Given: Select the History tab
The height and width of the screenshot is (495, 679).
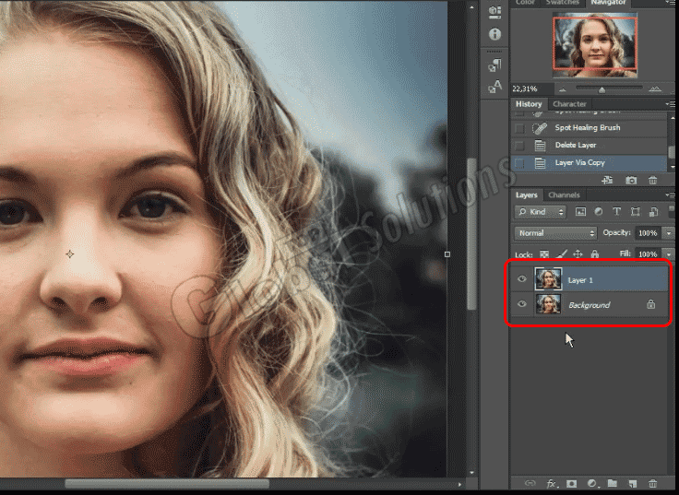Looking at the screenshot, I should click(x=529, y=104).
